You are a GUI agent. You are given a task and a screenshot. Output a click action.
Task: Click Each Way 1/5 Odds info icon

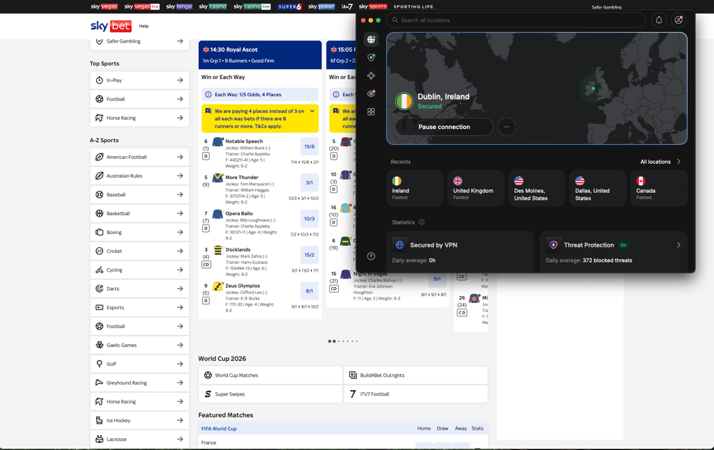(x=208, y=95)
